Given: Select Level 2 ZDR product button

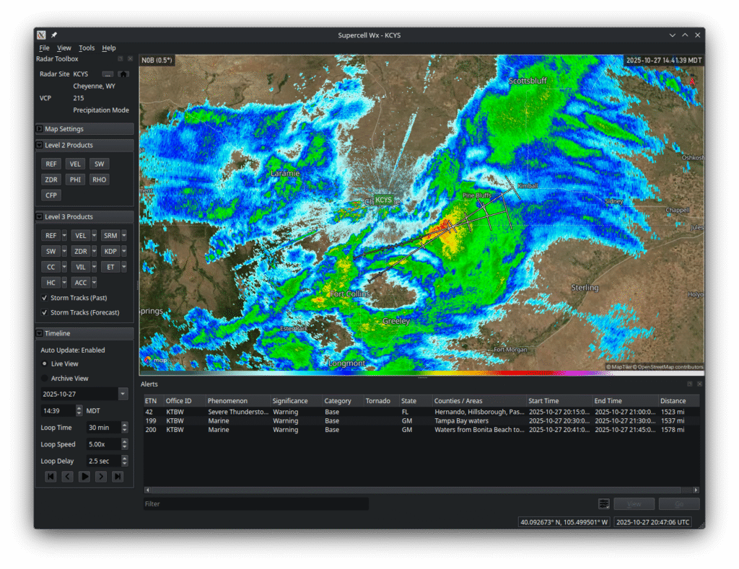Looking at the screenshot, I should click(x=51, y=180).
